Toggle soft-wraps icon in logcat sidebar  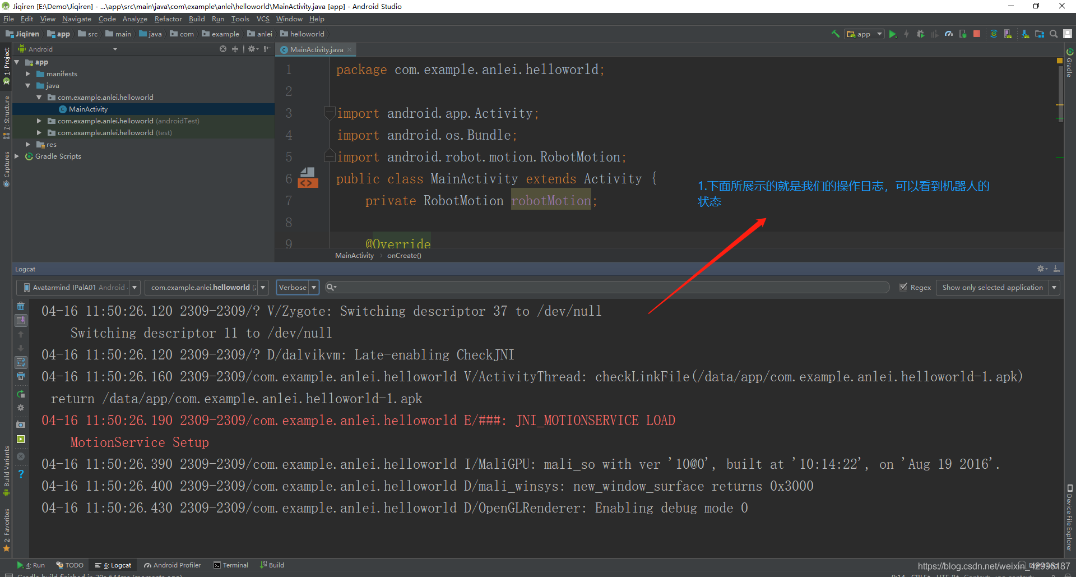coord(21,362)
